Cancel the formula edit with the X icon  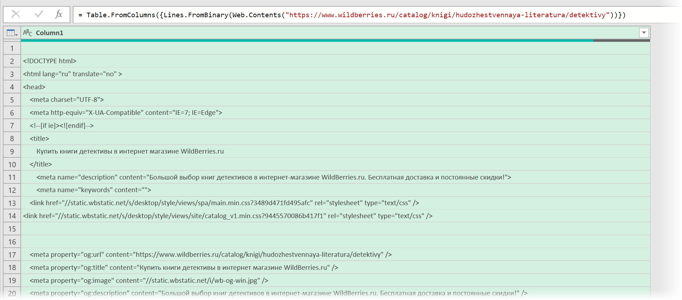(16, 14)
